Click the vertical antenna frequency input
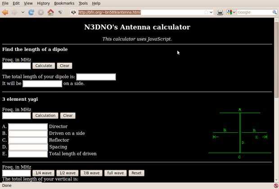Screen dimensions: 279x189 point(17,173)
